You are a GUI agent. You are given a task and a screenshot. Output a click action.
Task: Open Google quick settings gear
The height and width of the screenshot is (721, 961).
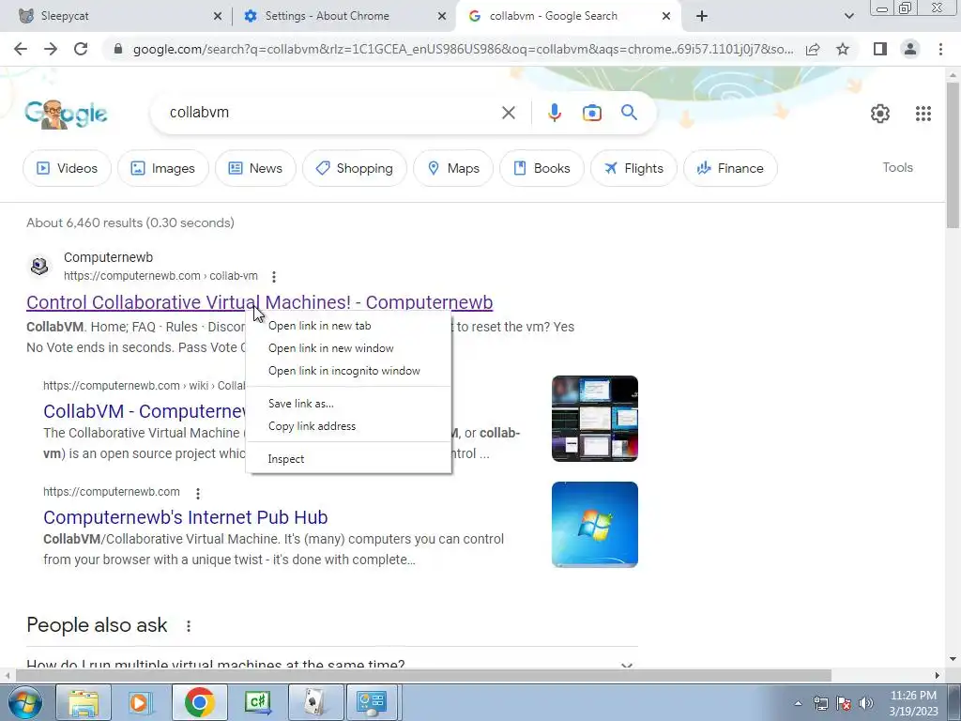[880, 114]
